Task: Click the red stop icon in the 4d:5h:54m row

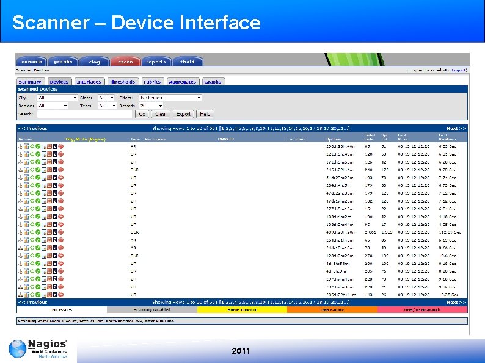Action: point(60,264)
